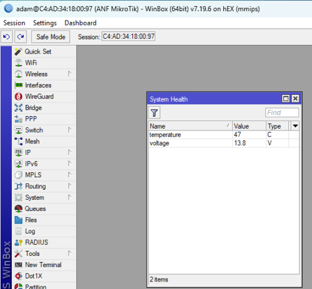Expand the Tools submenu arrow

[70, 253]
